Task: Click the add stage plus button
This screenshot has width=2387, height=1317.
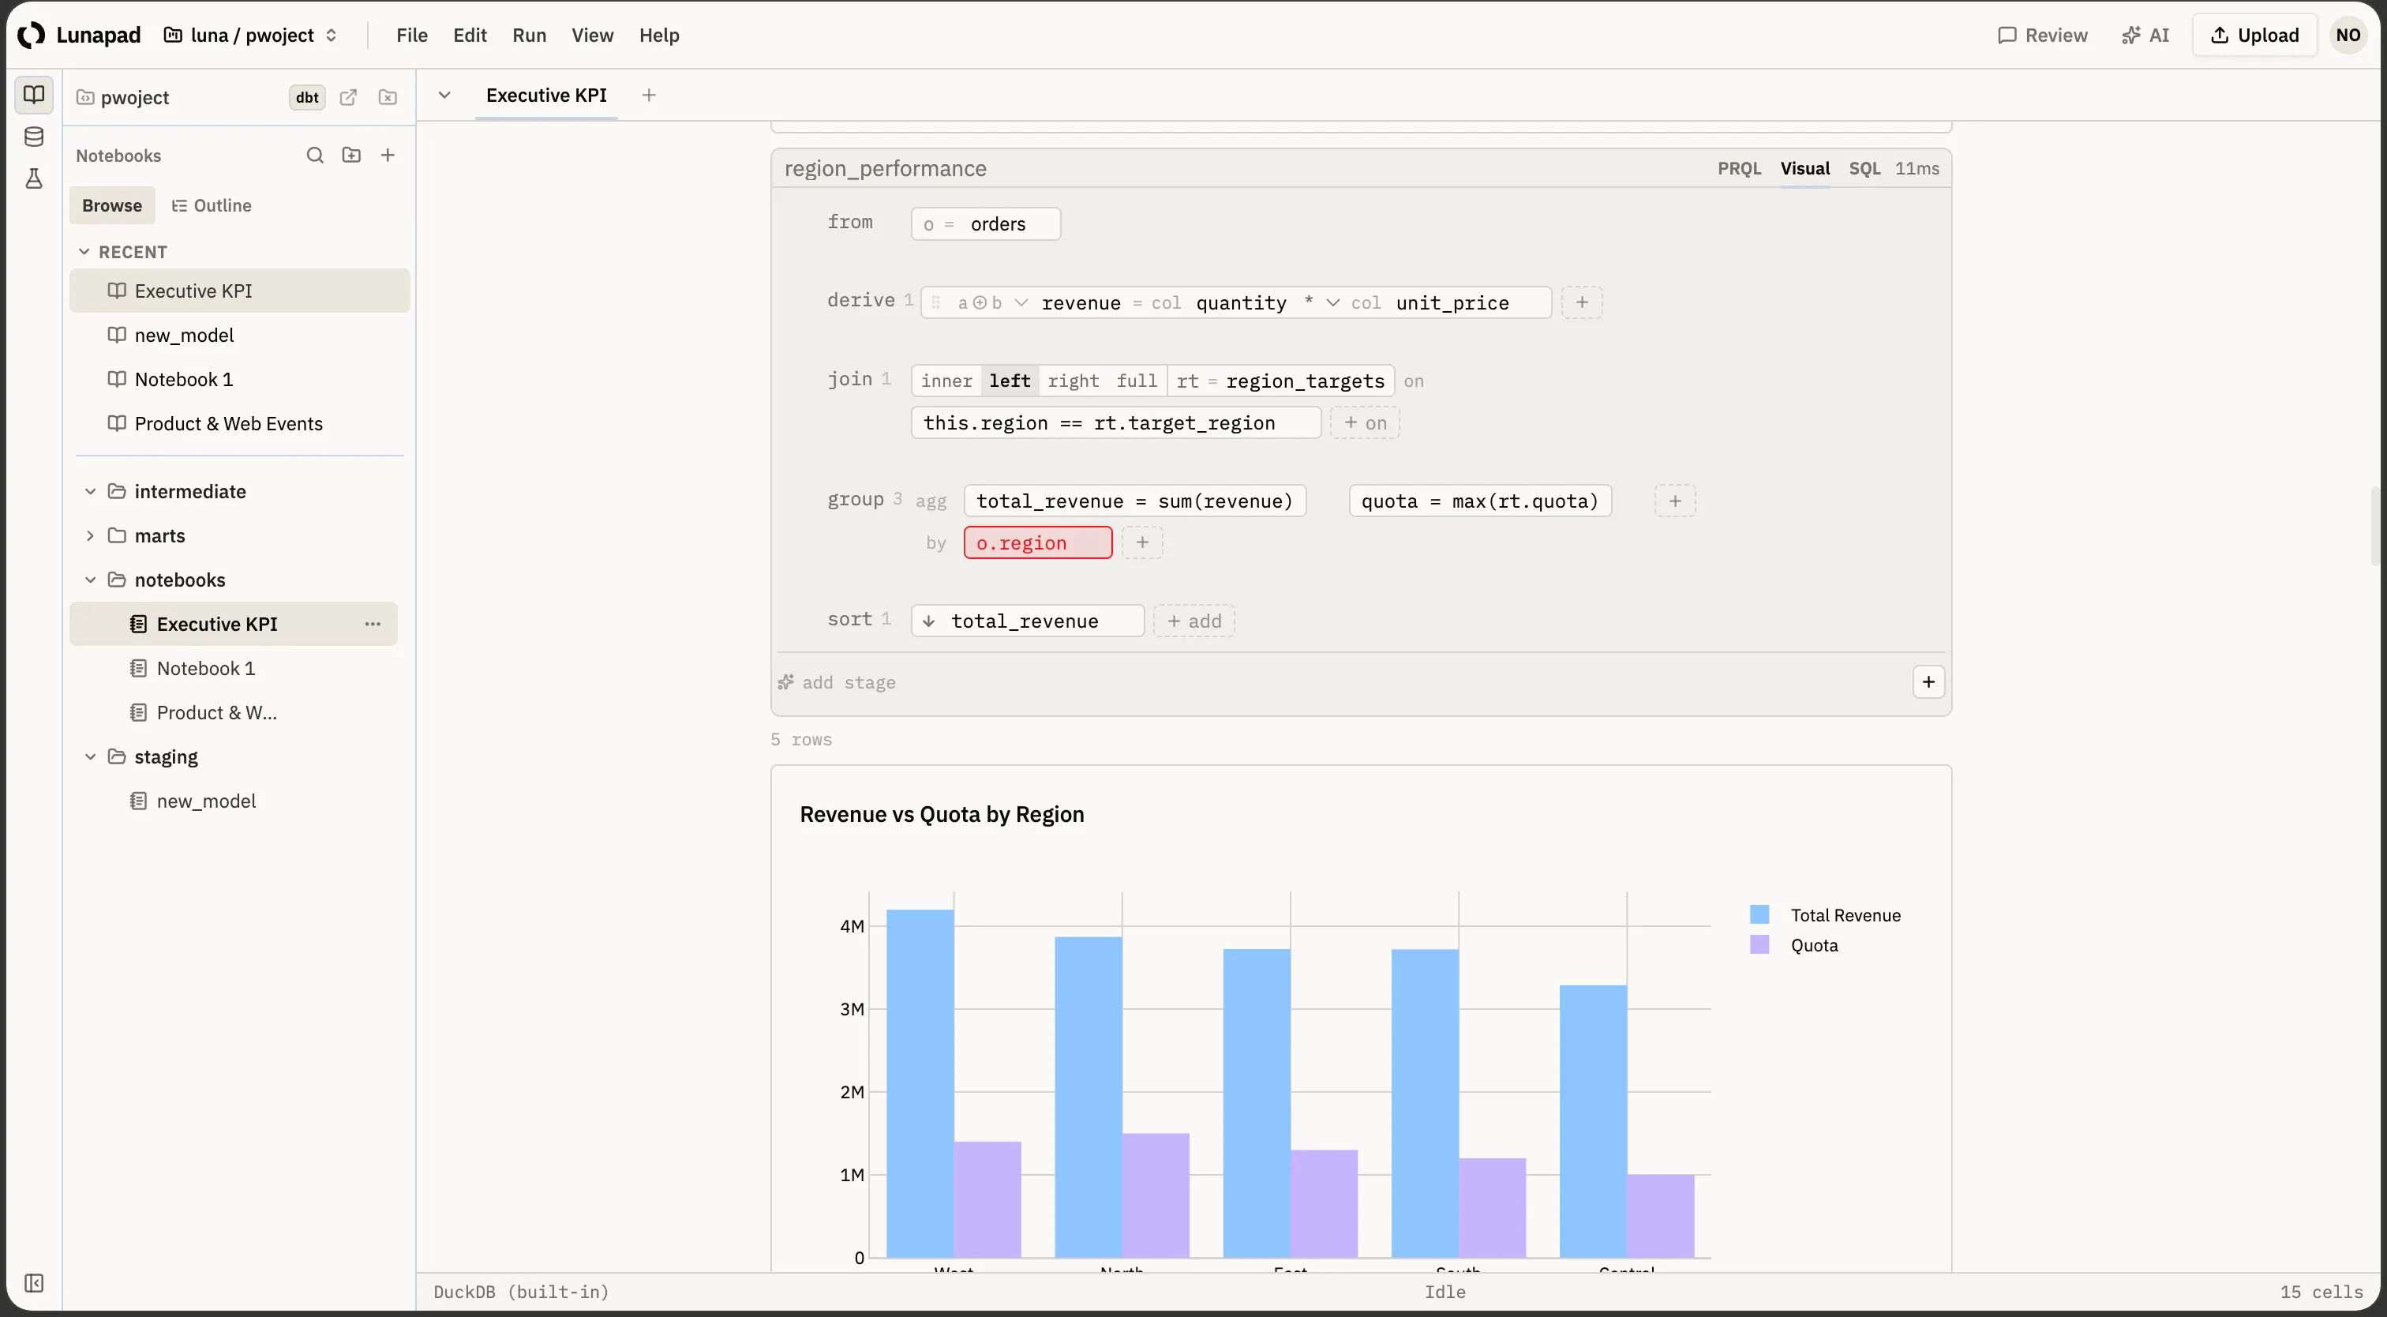Action: coord(1928,681)
